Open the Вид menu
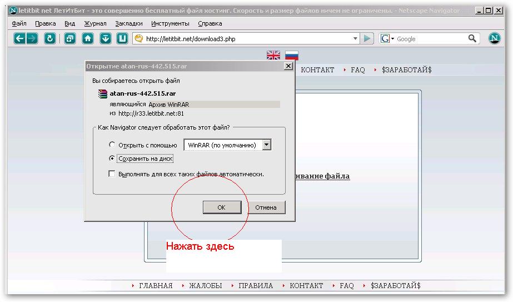This screenshot has height=302, width=513. click(69, 23)
